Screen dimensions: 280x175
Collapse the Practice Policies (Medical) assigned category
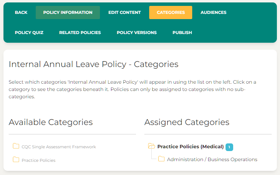click(190, 147)
